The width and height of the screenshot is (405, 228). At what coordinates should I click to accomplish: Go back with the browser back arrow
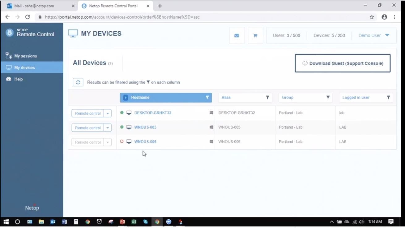(x=8, y=17)
